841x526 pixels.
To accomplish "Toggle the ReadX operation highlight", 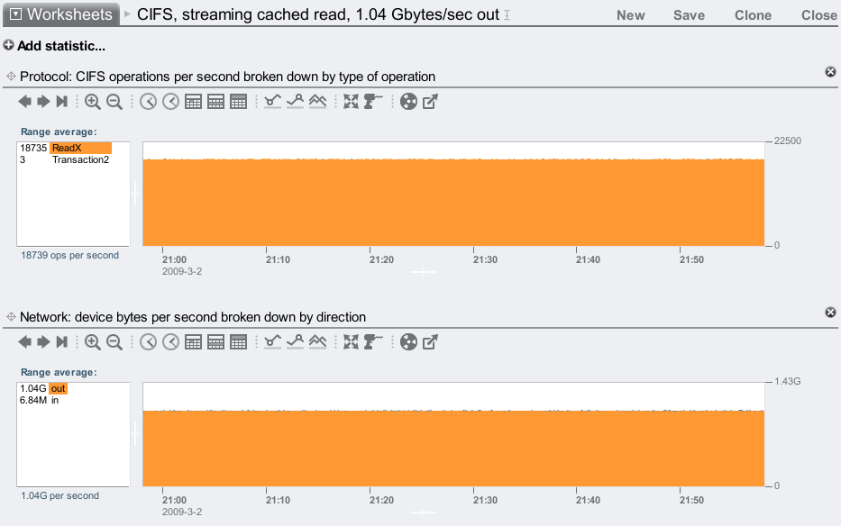I will pyautogui.click(x=80, y=148).
